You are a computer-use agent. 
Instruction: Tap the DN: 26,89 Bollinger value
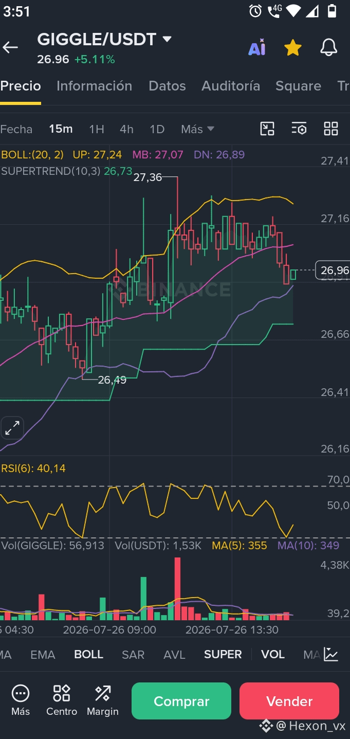(219, 155)
